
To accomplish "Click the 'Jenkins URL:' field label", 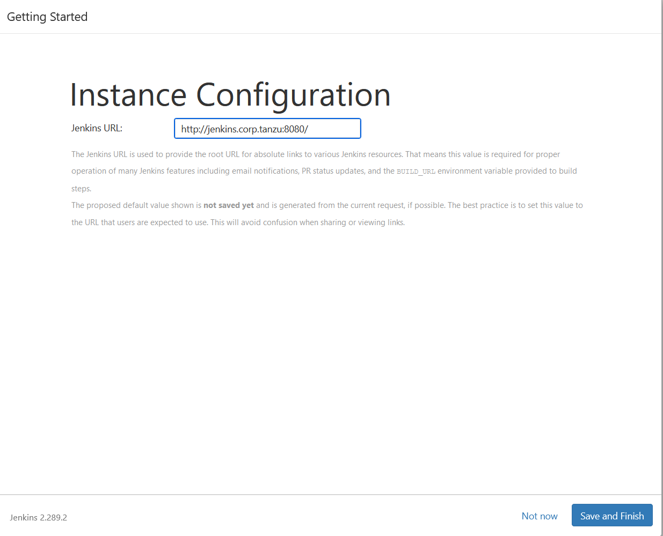I will pos(97,128).
